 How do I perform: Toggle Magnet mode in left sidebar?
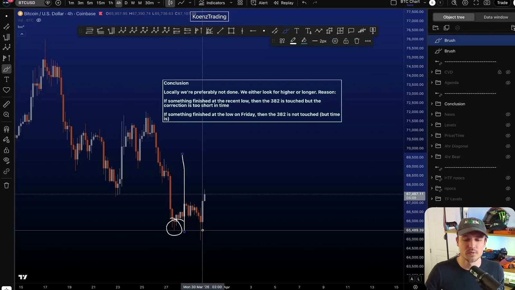click(6, 129)
